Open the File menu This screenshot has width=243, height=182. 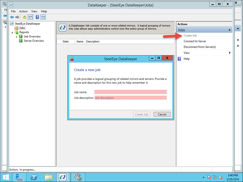(x=13, y=12)
